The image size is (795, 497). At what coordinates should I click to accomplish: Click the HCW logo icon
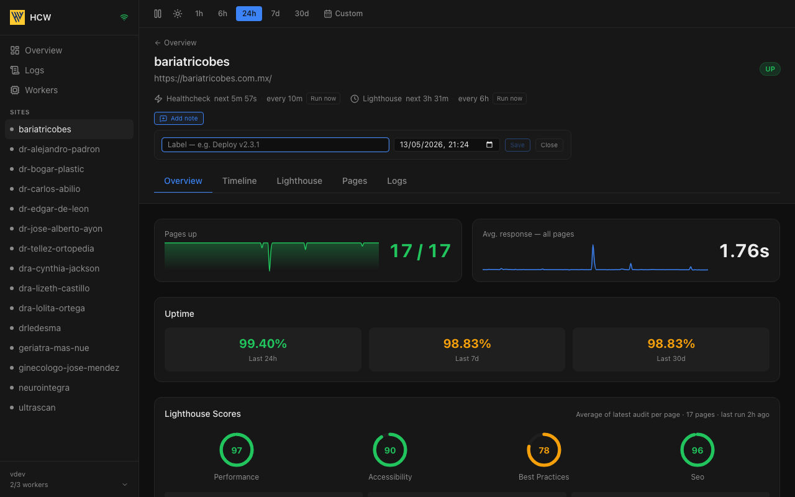pyautogui.click(x=17, y=17)
